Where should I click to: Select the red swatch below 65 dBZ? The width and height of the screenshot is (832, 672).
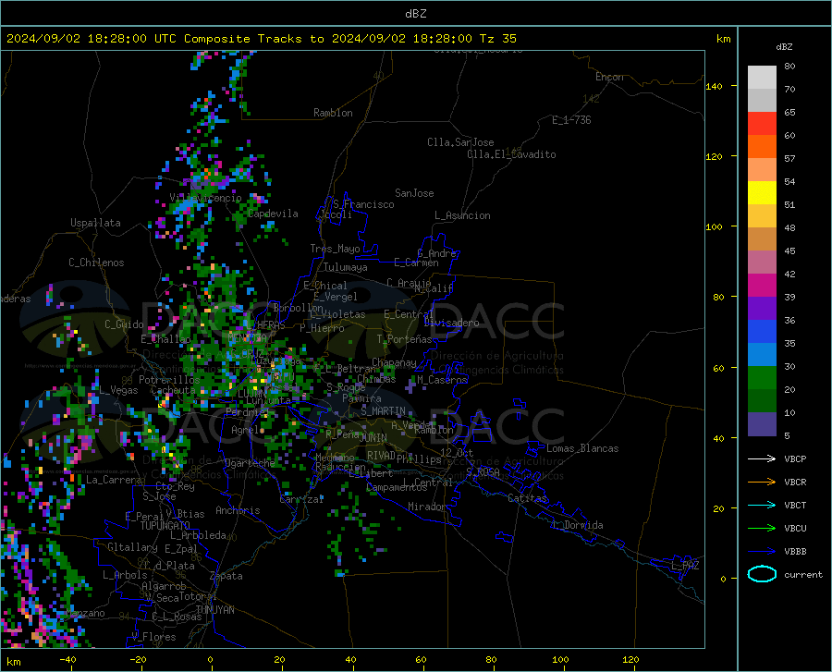coord(762,124)
